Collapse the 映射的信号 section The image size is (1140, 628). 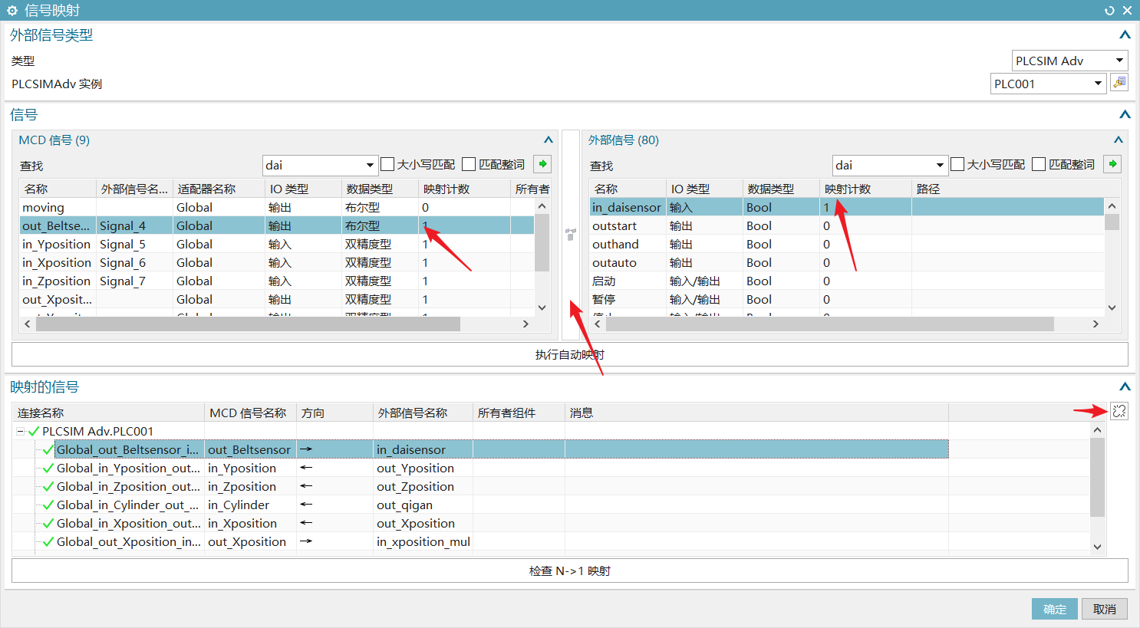click(1125, 386)
